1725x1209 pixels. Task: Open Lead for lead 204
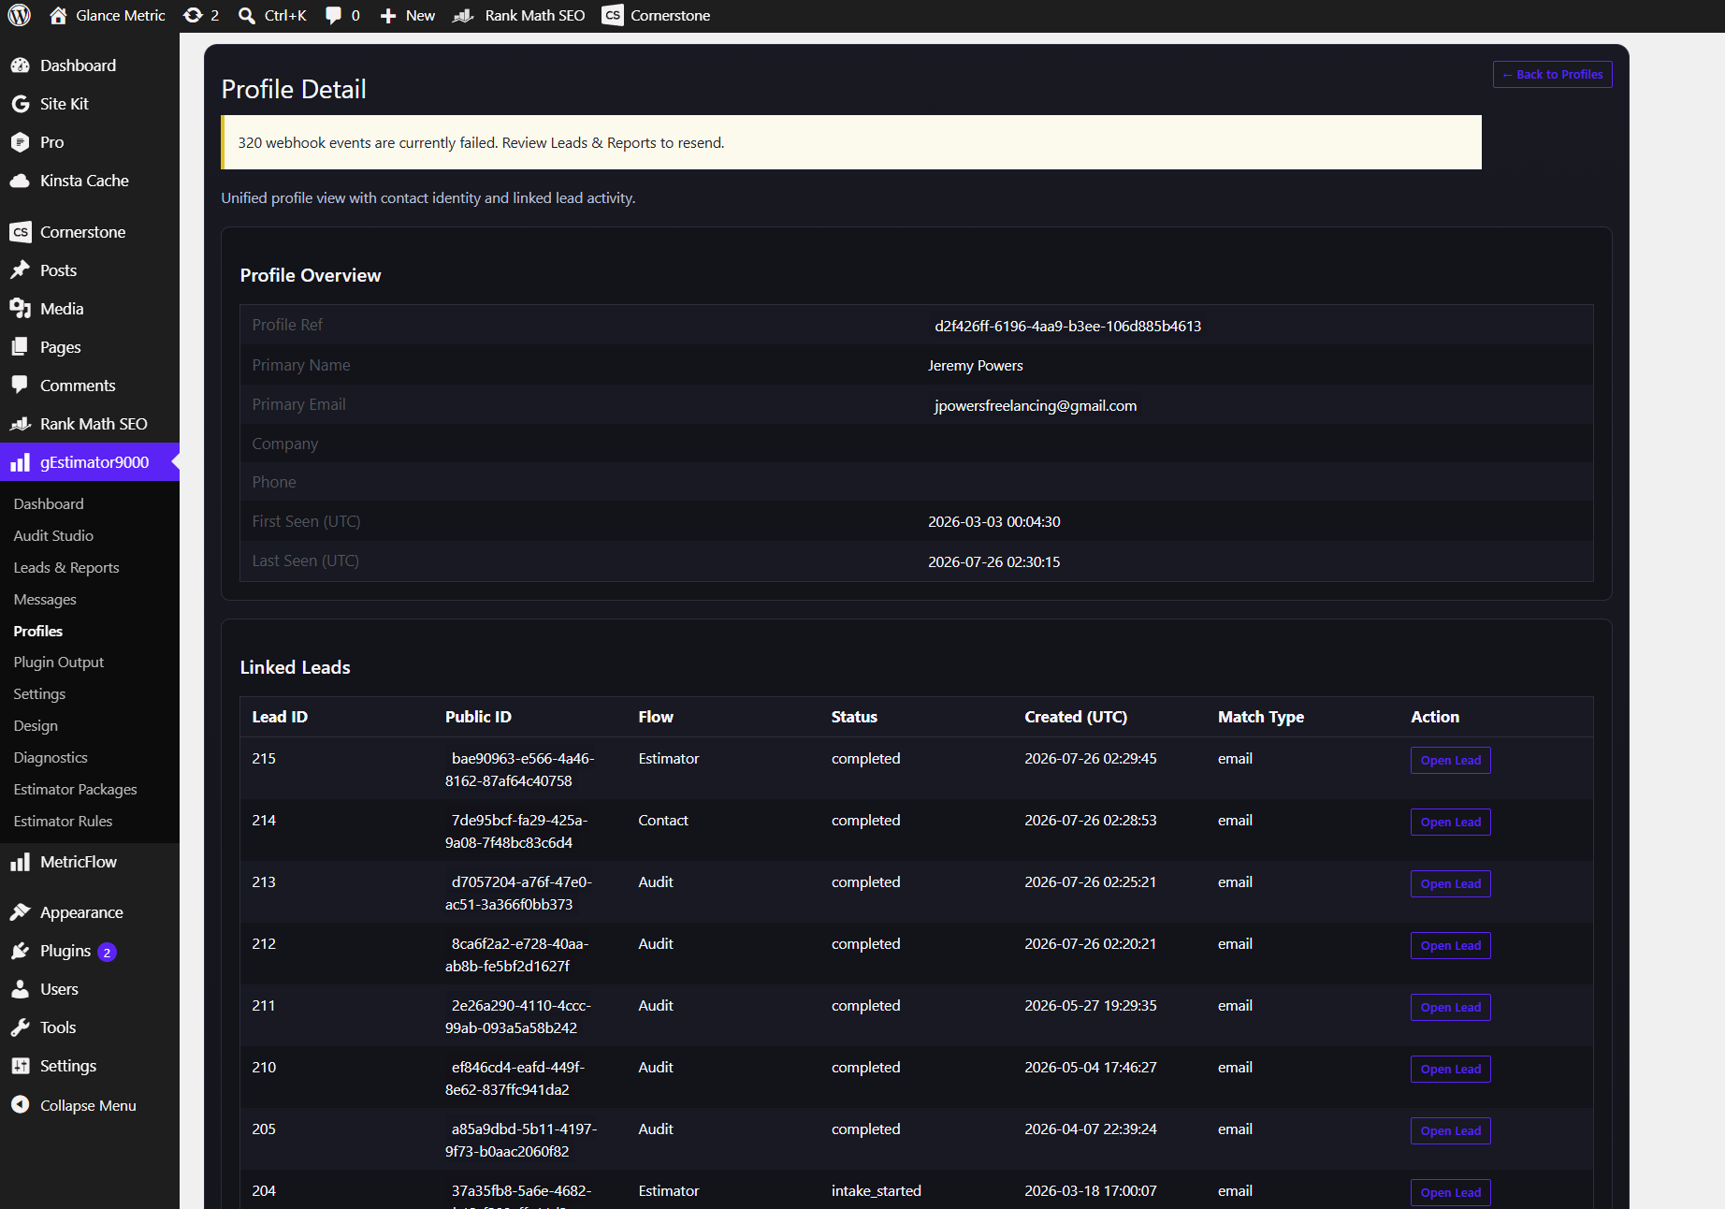click(1450, 1193)
